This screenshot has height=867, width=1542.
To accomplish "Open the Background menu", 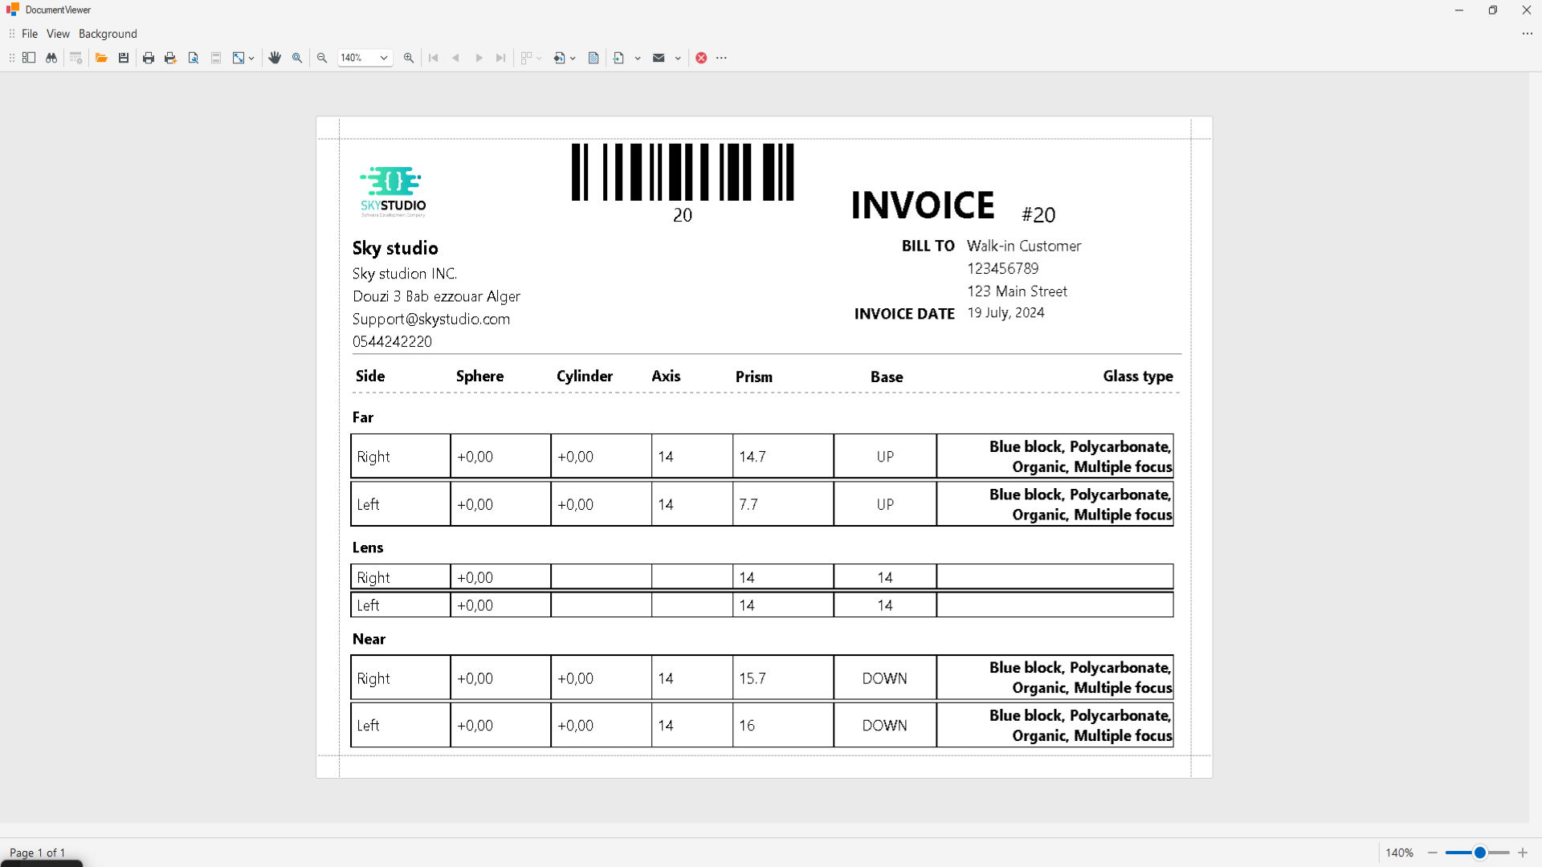I will coord(108,34).
